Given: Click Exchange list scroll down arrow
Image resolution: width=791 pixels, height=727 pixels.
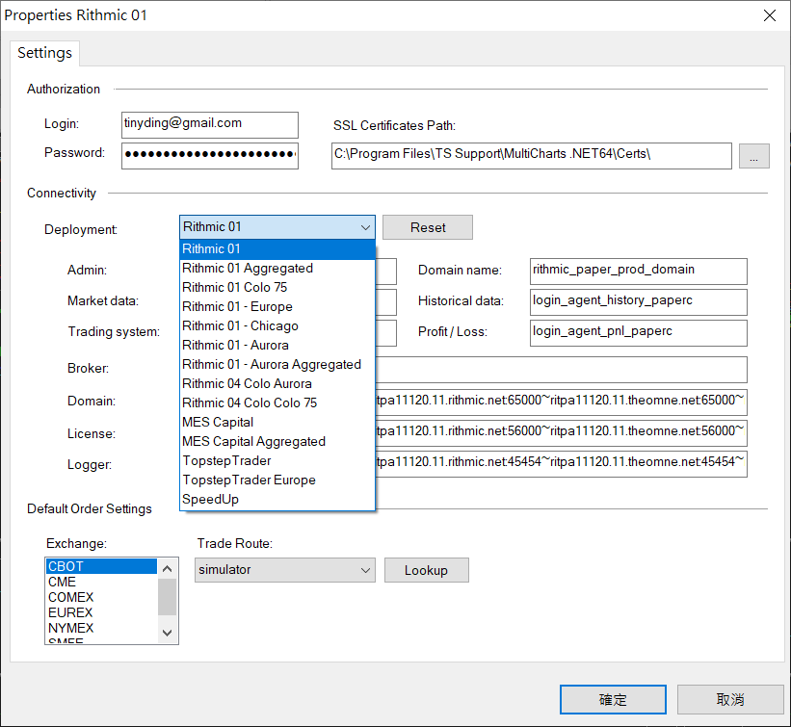Looking at the screenshot, I should coord(168,633).
